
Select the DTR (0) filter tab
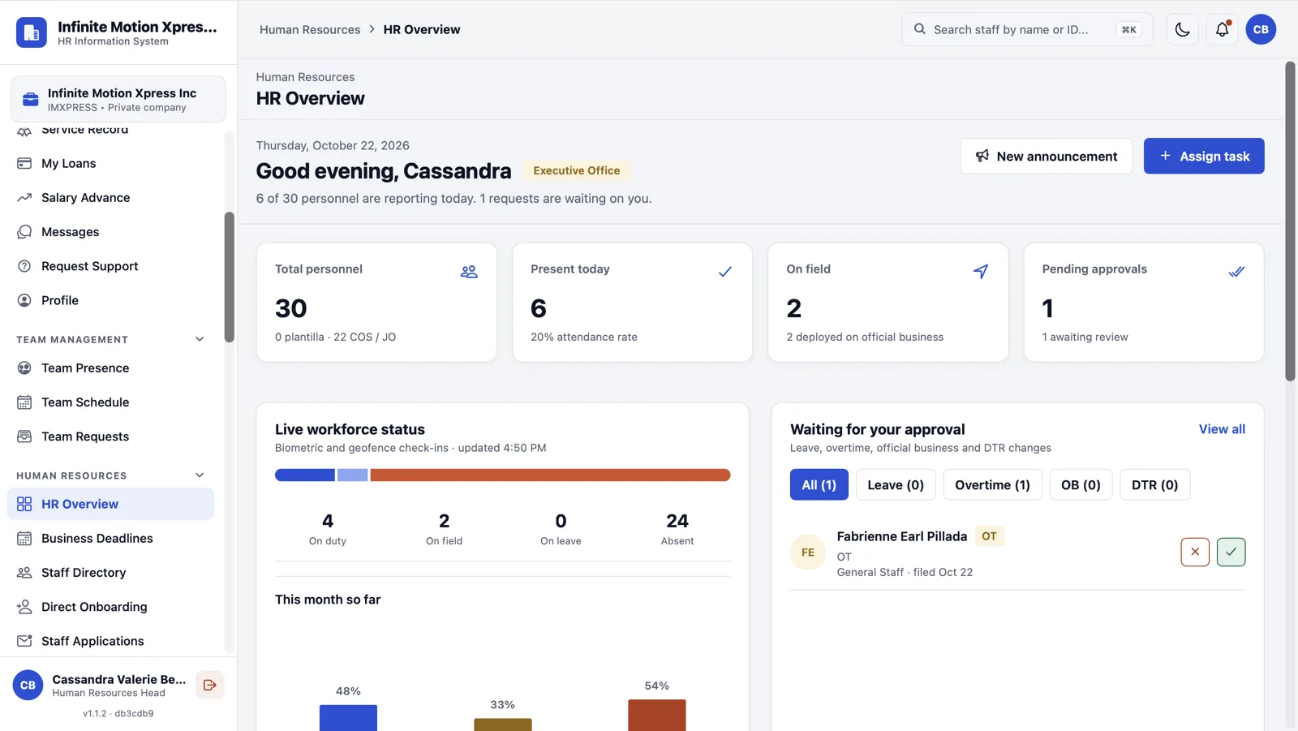click(x=1154, y=485)
